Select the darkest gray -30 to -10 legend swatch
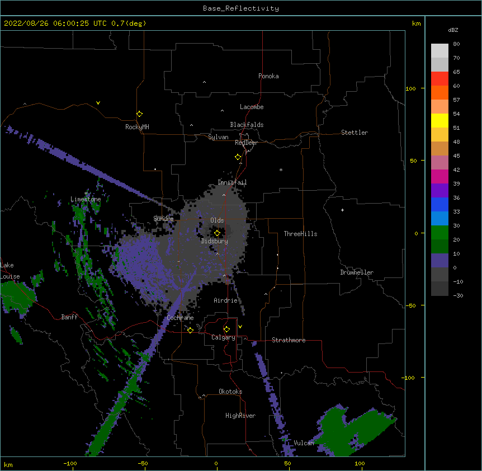 440,289
